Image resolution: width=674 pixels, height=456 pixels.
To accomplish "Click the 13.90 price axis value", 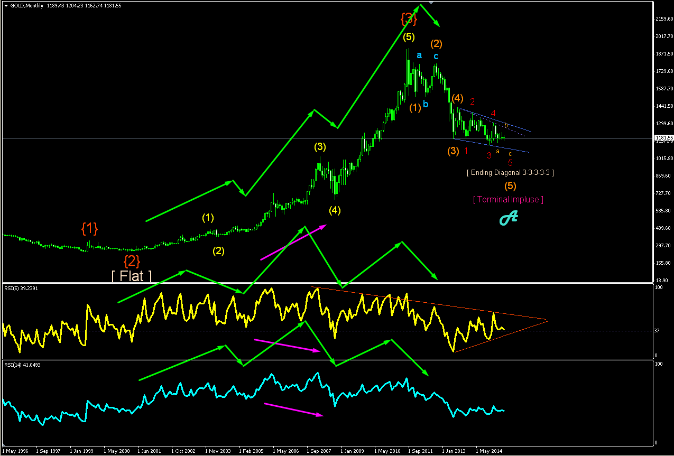I will pyautogui.click(x=661, y=280).
